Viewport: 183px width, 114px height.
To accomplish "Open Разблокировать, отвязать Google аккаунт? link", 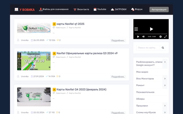I will pos(149,64).
